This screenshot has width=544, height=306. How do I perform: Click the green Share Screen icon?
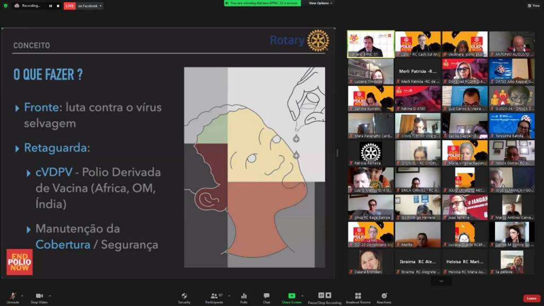pyautogui.click(x=292, y=296)
